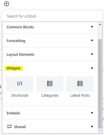Click the highlighted Widgets heading
This screenshot has height=135, width=104.
coord(14,68)
